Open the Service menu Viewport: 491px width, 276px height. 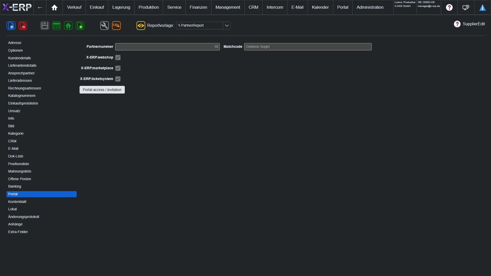coord(174,7)
